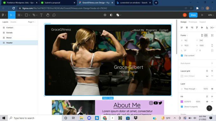Align vertical centers
Screen dimensions: 216x121
tap(202, 28)
